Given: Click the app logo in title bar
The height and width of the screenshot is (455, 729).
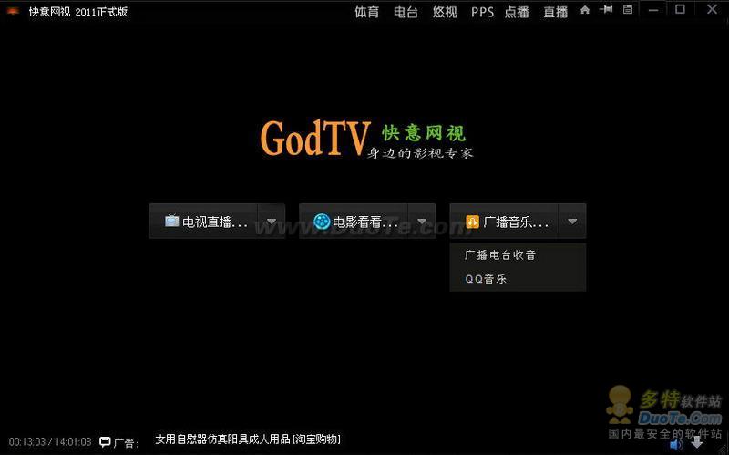Looking at the screenshot, I should pos(13,11).
